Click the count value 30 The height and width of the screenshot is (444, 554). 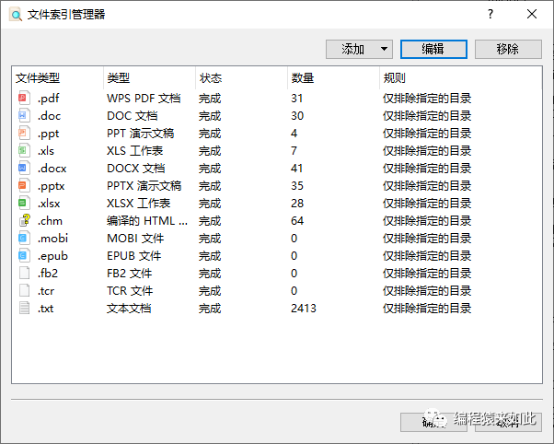click(297, 116)
